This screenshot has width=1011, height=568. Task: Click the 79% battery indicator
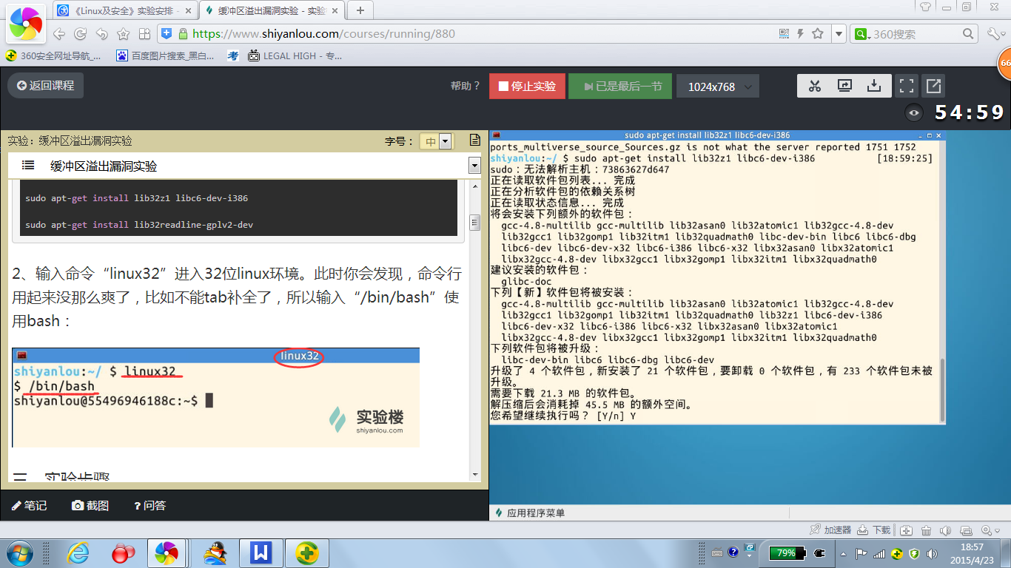coord(789,552)
